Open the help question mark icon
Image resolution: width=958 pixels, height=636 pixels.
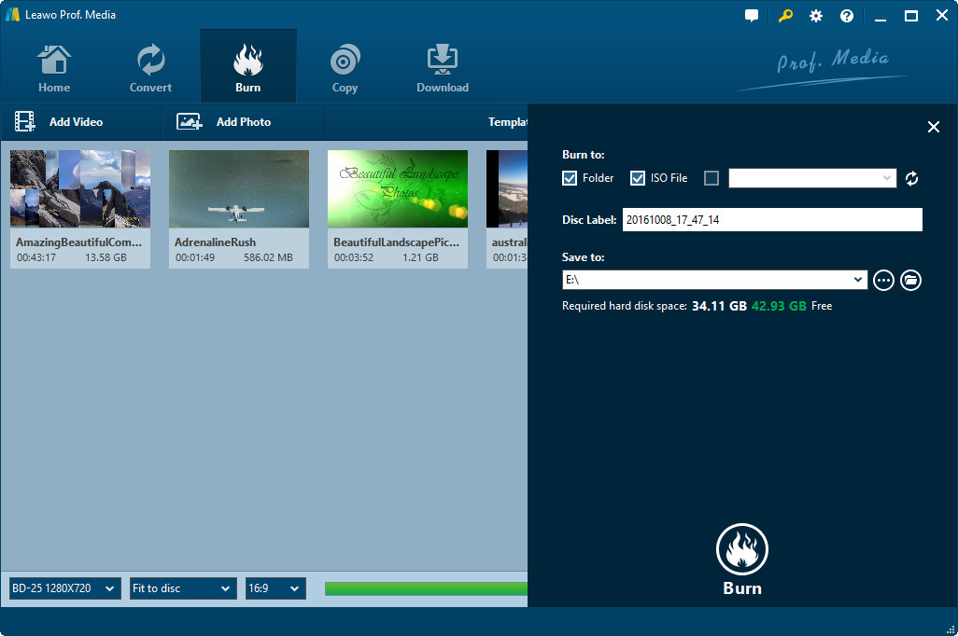point(846,16)
